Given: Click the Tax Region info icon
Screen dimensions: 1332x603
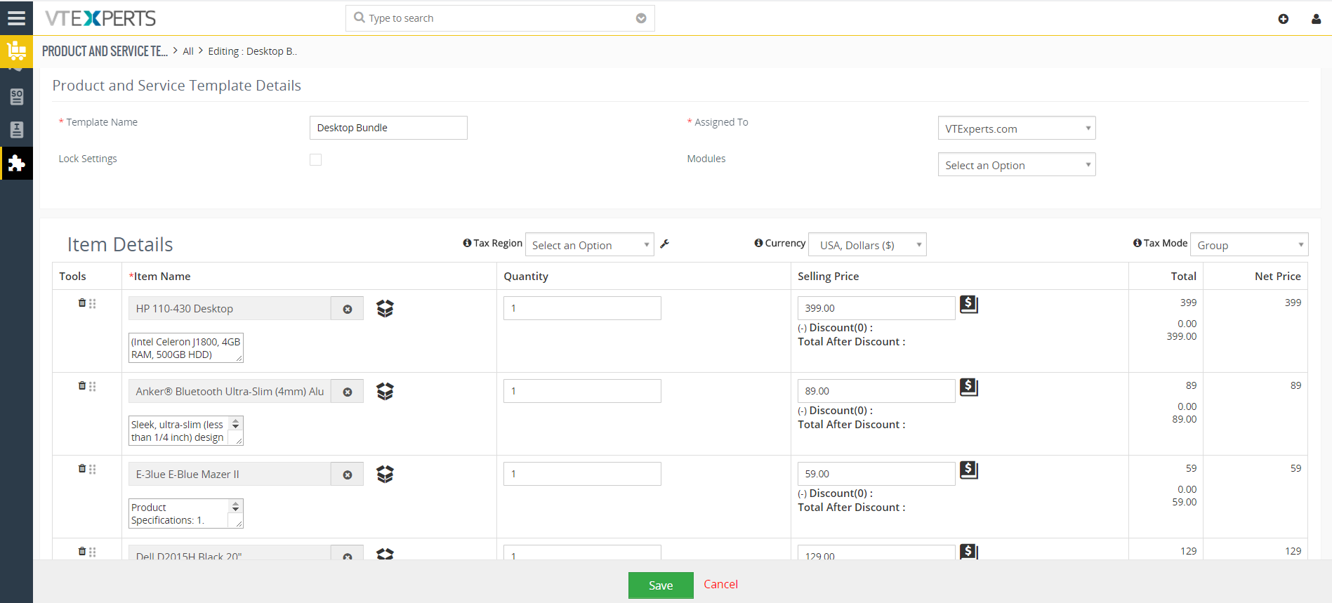Looking at the screenshot, I should pos(467,243).
